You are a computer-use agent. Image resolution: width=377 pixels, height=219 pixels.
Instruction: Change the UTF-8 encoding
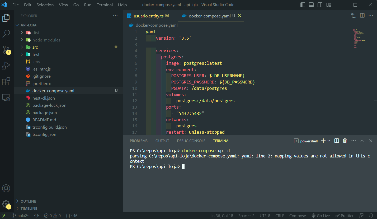(x=265, y=216)
